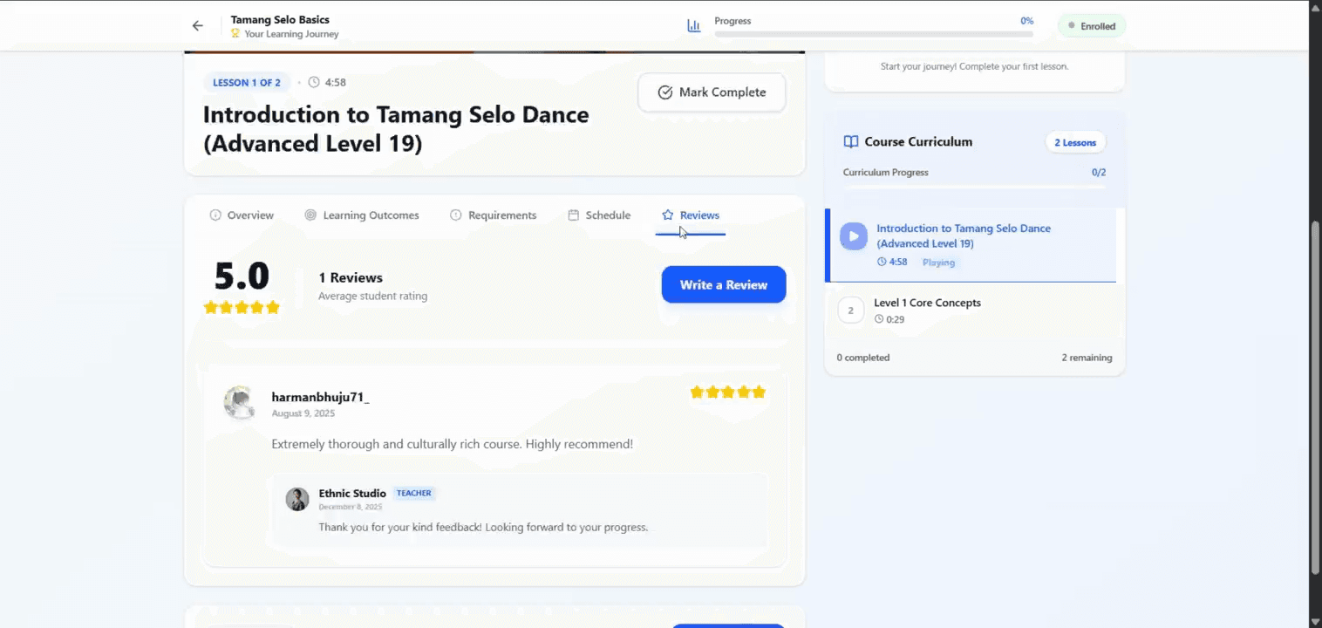Click the harmanbhuju71_ reviewer avatar

[x=240, y=402]
